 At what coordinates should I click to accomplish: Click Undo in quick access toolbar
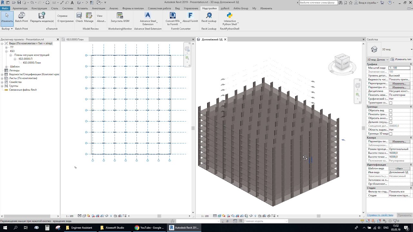pos(32,3)
